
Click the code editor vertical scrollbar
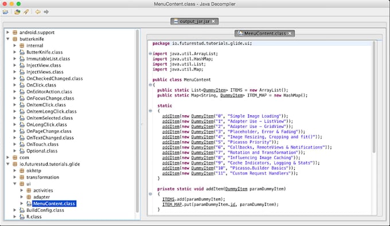point(373,97)
